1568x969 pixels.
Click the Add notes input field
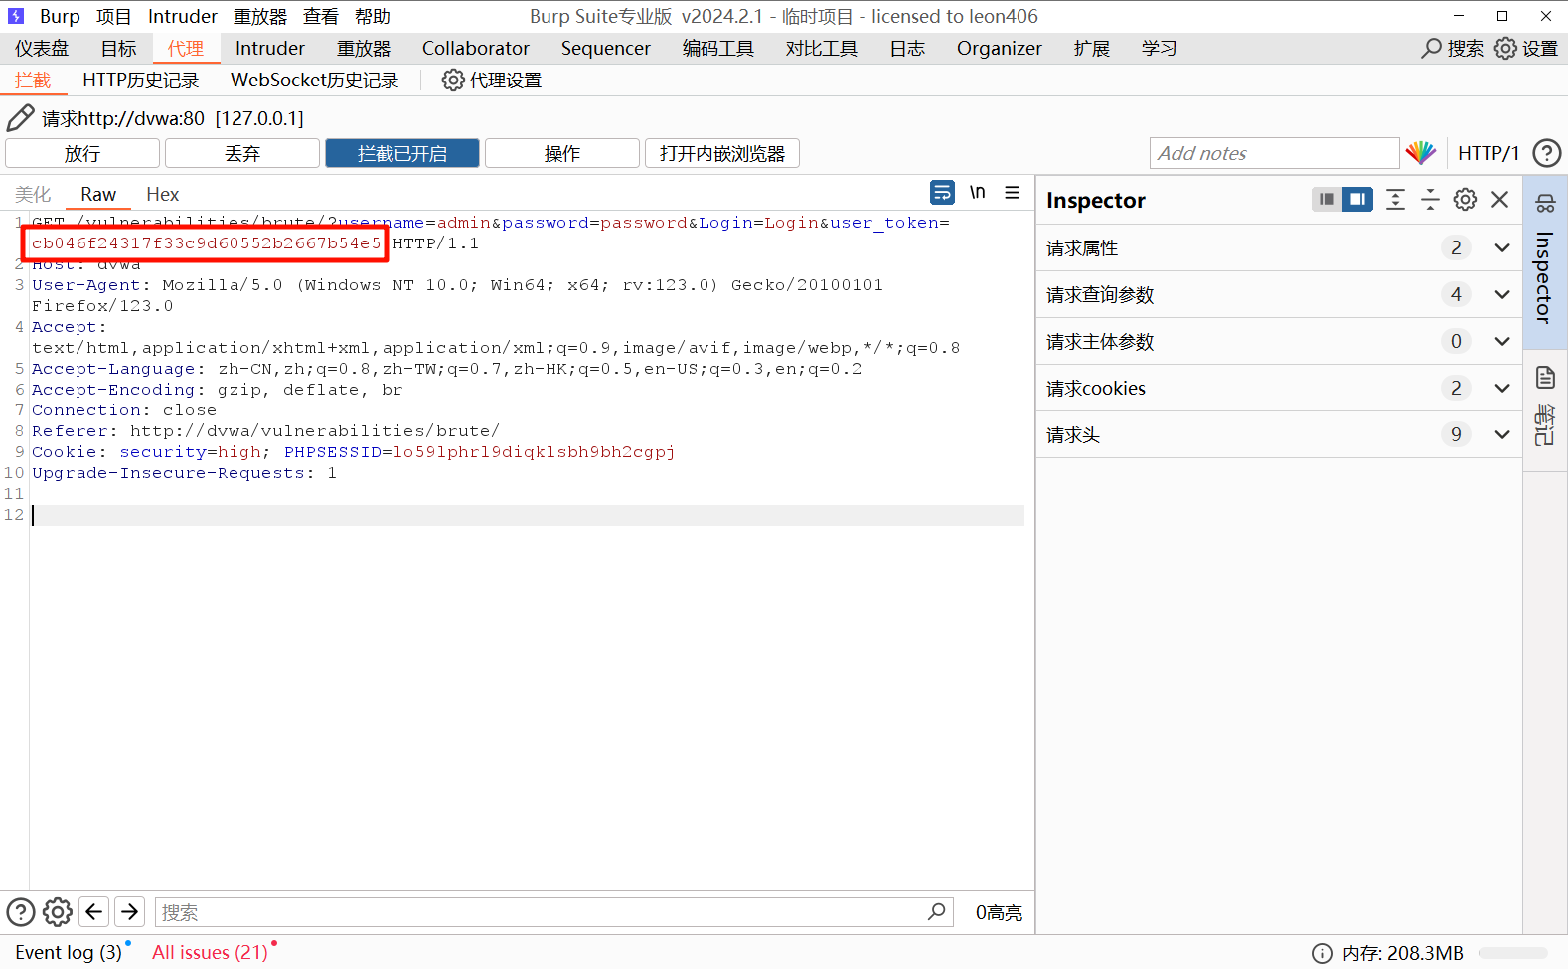[1275, 153]
